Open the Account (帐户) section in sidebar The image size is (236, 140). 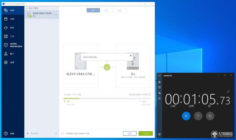pyautogui.click(x=13, y=54)
